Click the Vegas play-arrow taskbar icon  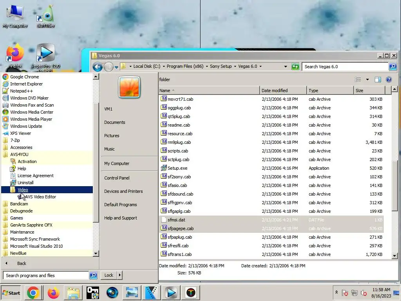tap(171, 293)
